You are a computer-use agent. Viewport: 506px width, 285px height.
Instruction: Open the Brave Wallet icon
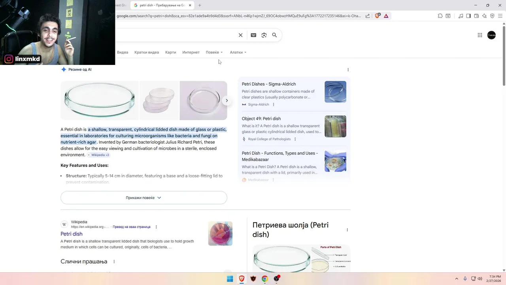coord(476,16)
